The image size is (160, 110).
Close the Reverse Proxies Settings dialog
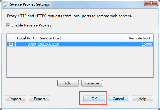[151, 3]
